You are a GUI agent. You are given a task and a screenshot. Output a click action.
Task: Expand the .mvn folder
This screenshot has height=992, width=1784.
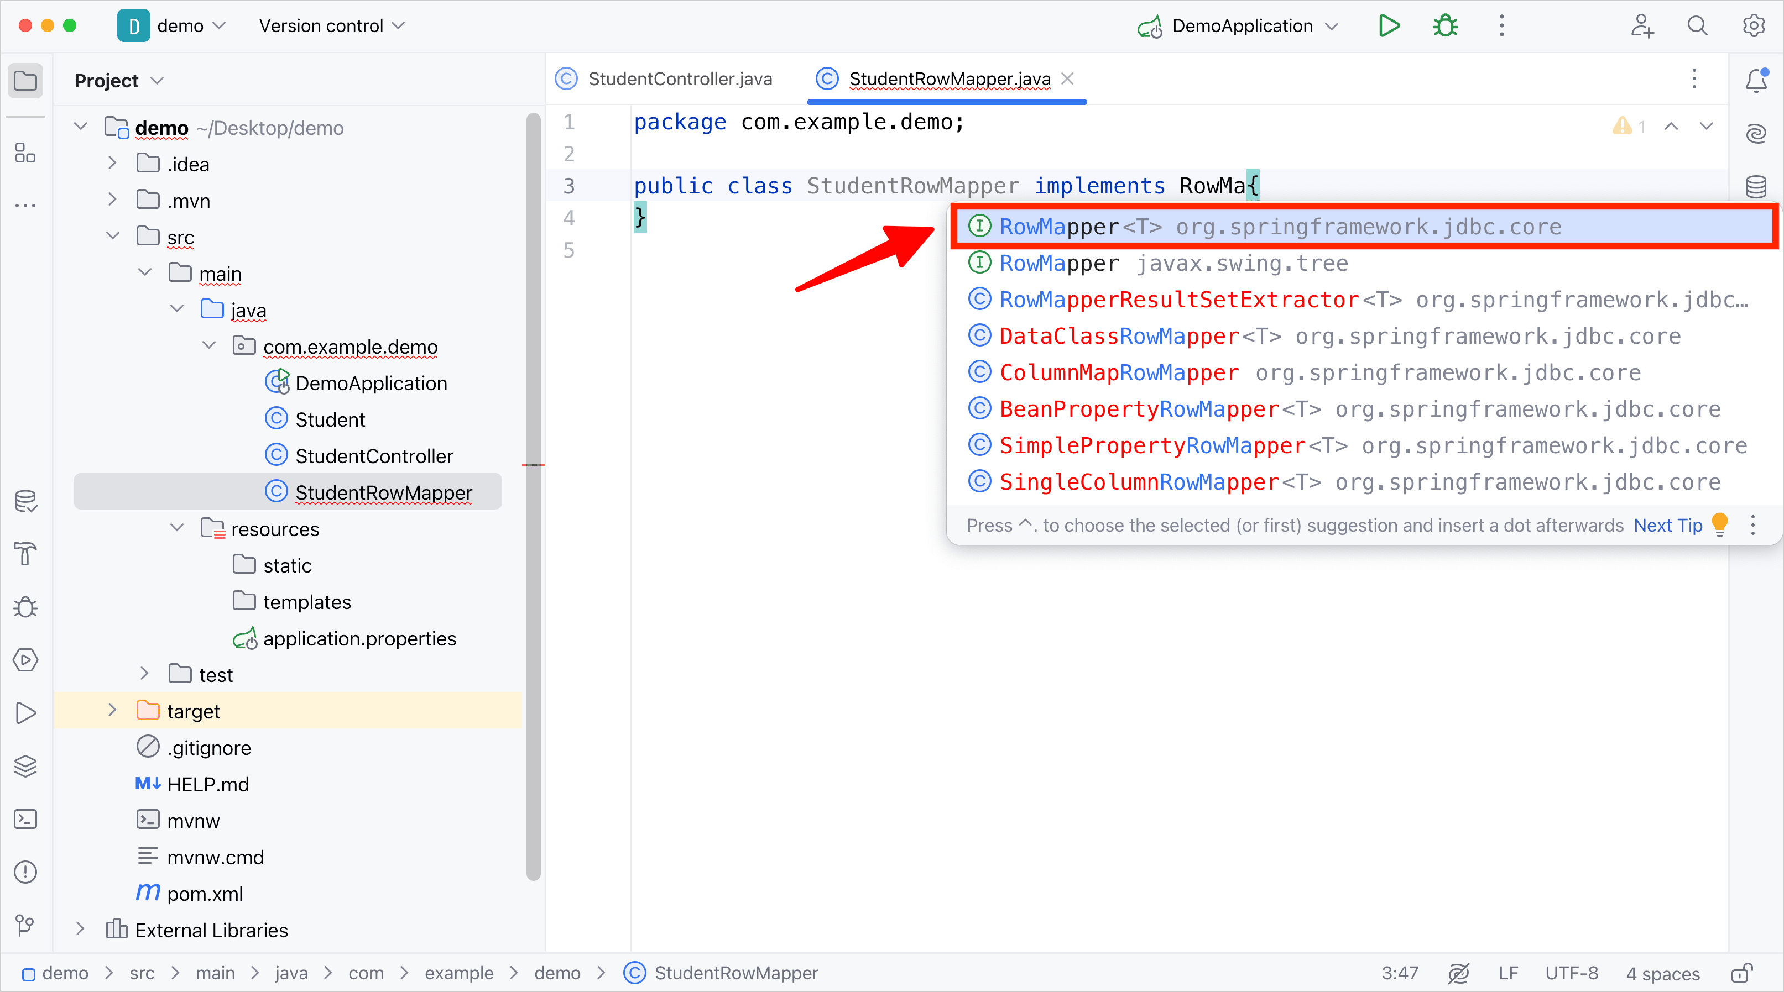pos(112,200)
